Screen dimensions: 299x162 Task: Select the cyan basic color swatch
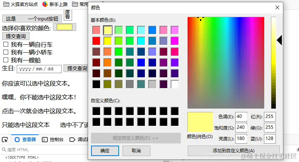point(141,41)
